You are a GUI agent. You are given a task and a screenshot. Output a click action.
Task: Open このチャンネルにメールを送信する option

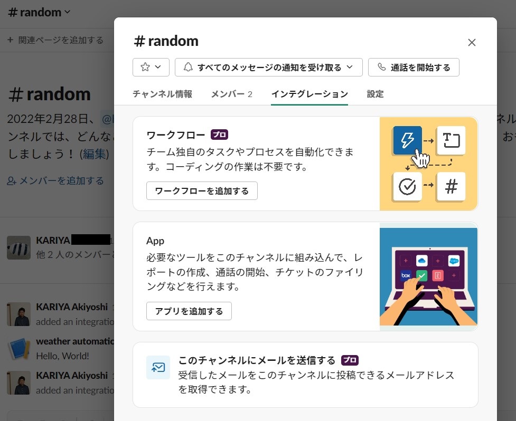(305, 375)
